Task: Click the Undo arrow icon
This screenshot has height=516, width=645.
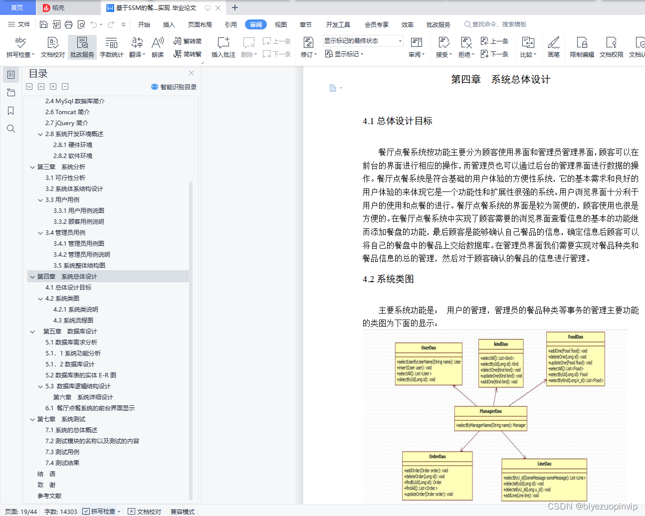Action: (x=93, y=24)
